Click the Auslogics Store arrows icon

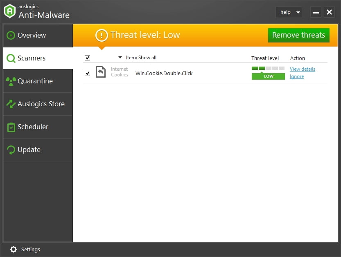[11, 104]
